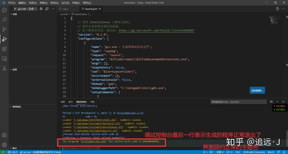
Task: Open the Run and Debug view
Action: click(x=4, y=39)
